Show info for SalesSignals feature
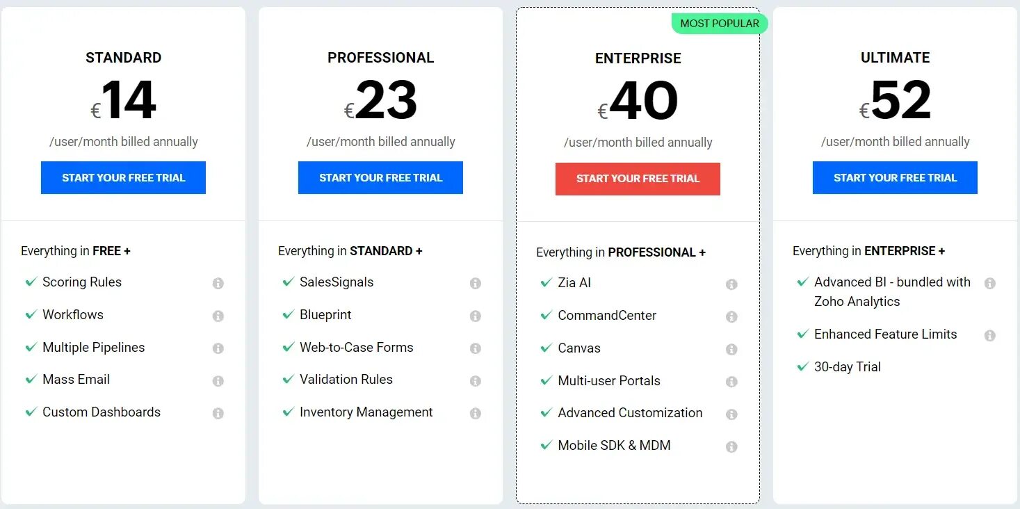This screenshot has height=509, width=1020. click(x=476, y=283)
